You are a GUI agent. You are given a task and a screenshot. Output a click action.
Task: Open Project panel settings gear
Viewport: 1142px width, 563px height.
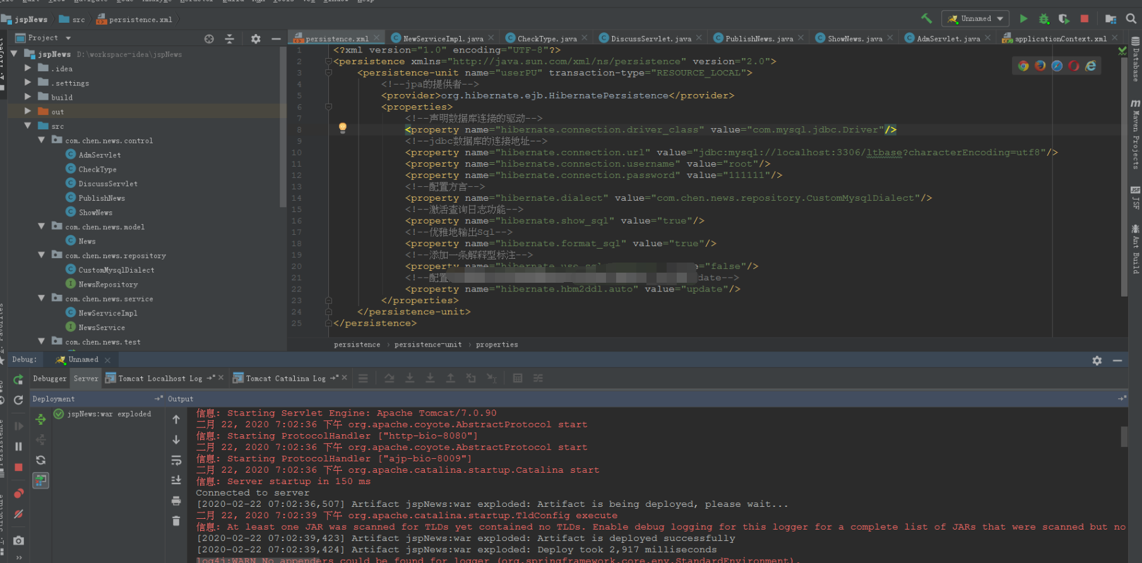point(256,39)
